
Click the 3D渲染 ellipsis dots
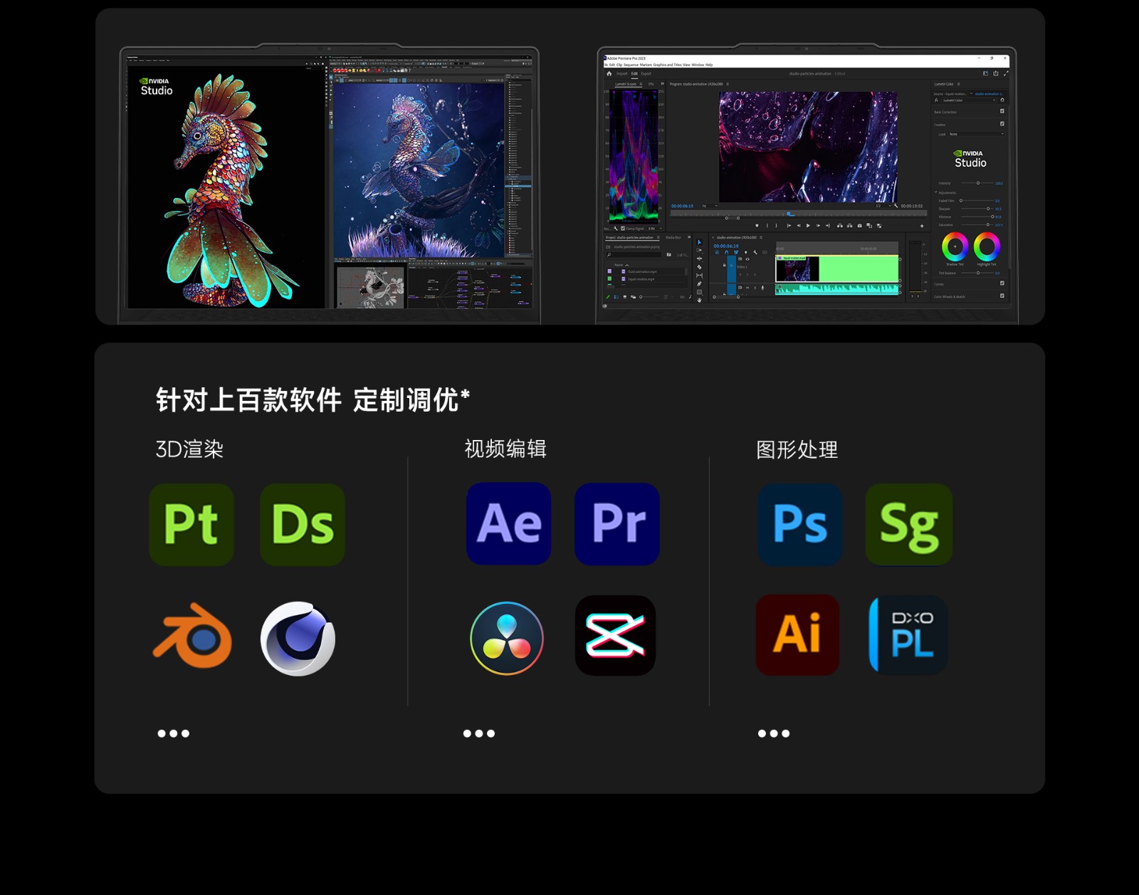point(173,733)
